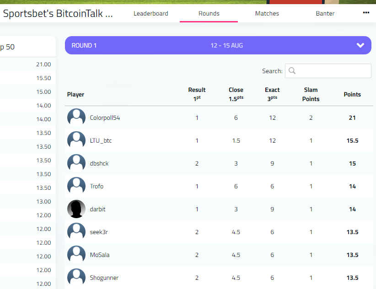The height and width of the screenshot is (289, 376).
Task: Open player seek3r's name
Action: coord(99,232)
